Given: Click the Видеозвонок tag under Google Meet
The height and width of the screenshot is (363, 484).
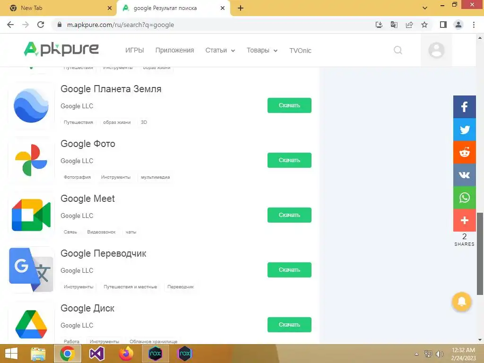Looking at the screenshot, I should [x=101, y=232].
